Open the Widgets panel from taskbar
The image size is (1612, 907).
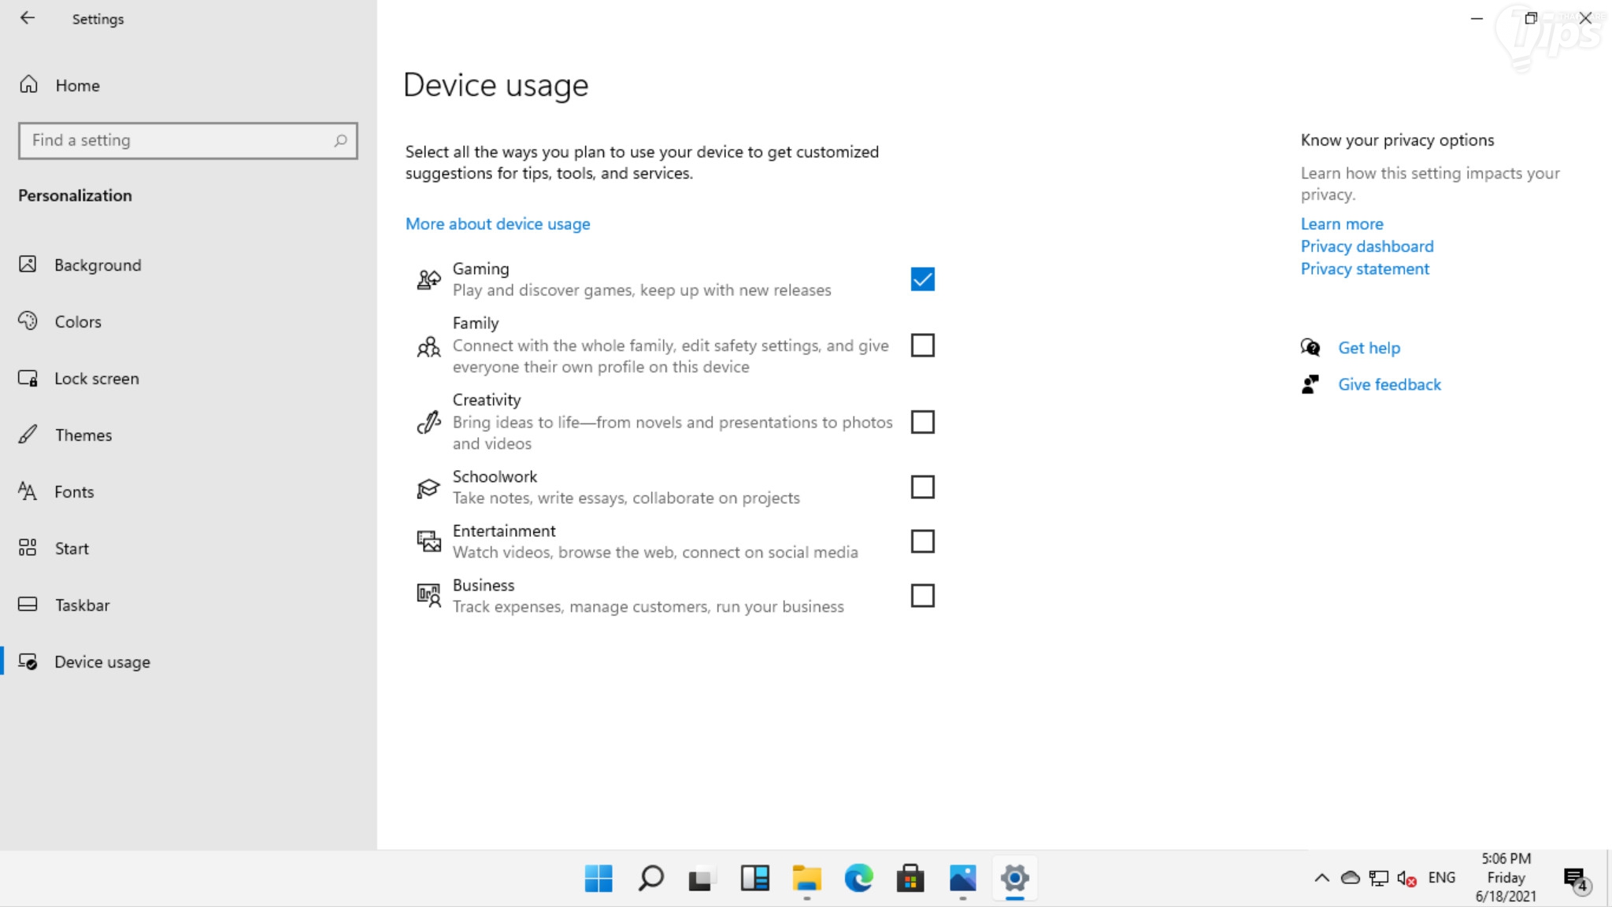pyautogui.click(x=754, y=878)
